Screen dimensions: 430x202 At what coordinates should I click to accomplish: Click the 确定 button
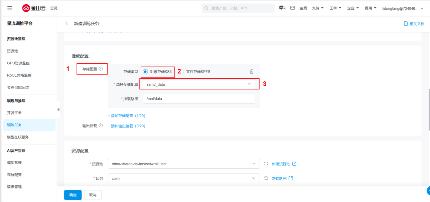73,195
